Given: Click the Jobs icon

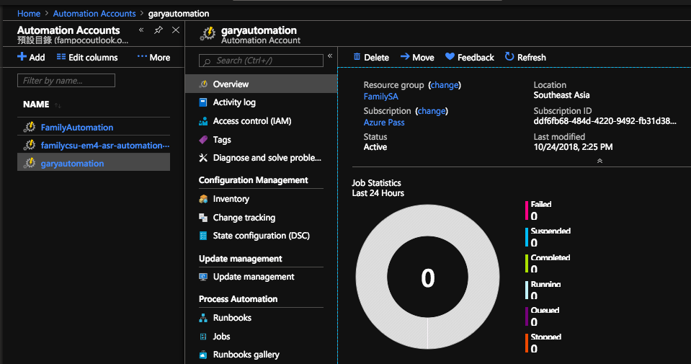Looking at the screenshot, I should tap(203, 337).
